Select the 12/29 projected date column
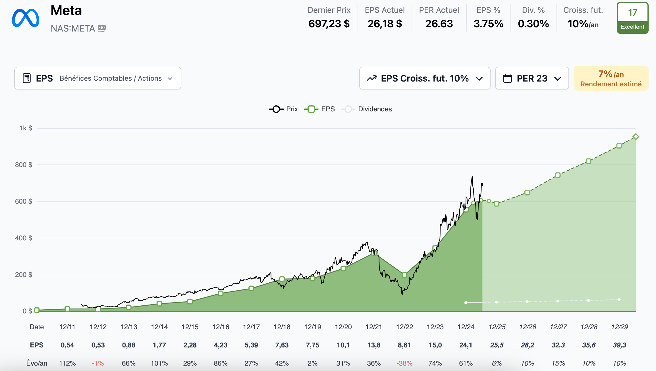The image size is (656, 371). (619, 327)
